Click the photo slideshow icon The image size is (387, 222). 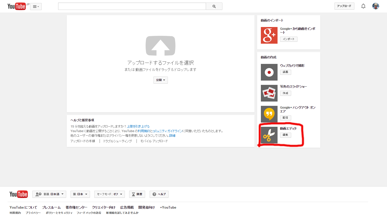point(269,93)
